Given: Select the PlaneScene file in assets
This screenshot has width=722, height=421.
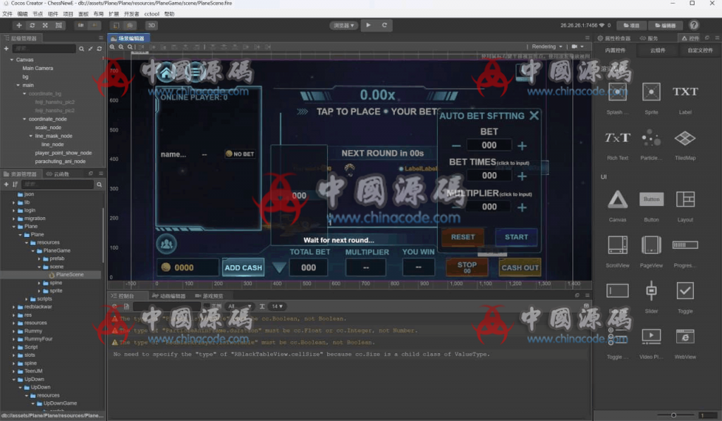Looking at the screenshot, I should point(69,275).
